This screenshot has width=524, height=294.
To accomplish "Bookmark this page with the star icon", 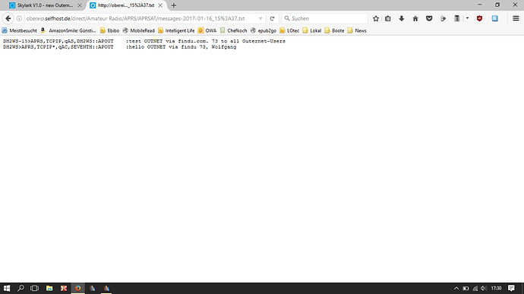I will (x=376, y=18).
